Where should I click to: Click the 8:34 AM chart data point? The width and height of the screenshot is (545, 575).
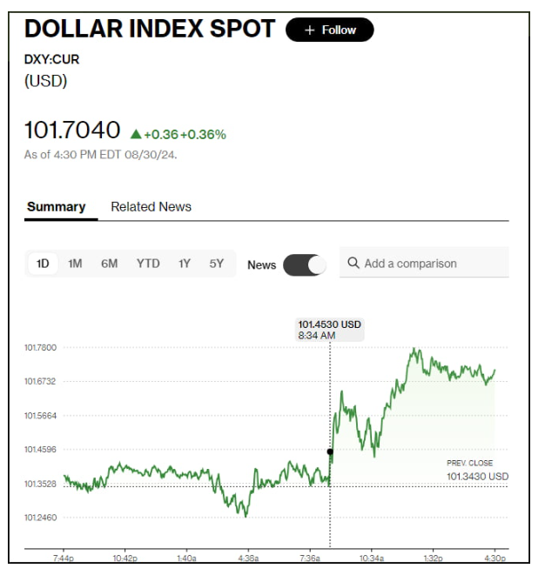pos(330,451)
